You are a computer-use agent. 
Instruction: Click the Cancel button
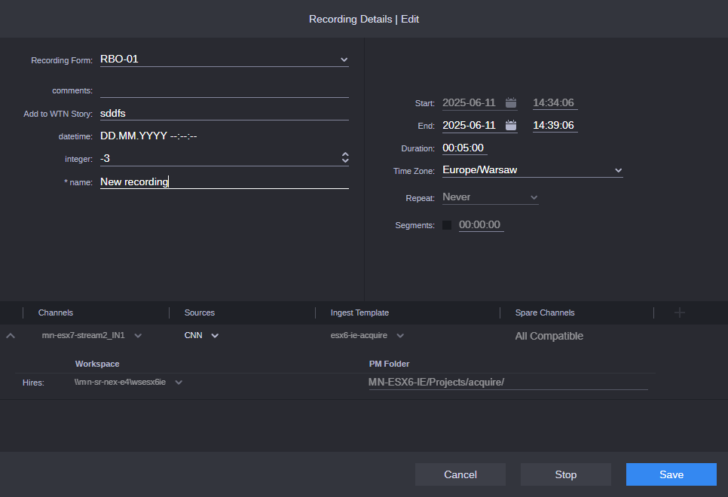[x=460, y=474]
